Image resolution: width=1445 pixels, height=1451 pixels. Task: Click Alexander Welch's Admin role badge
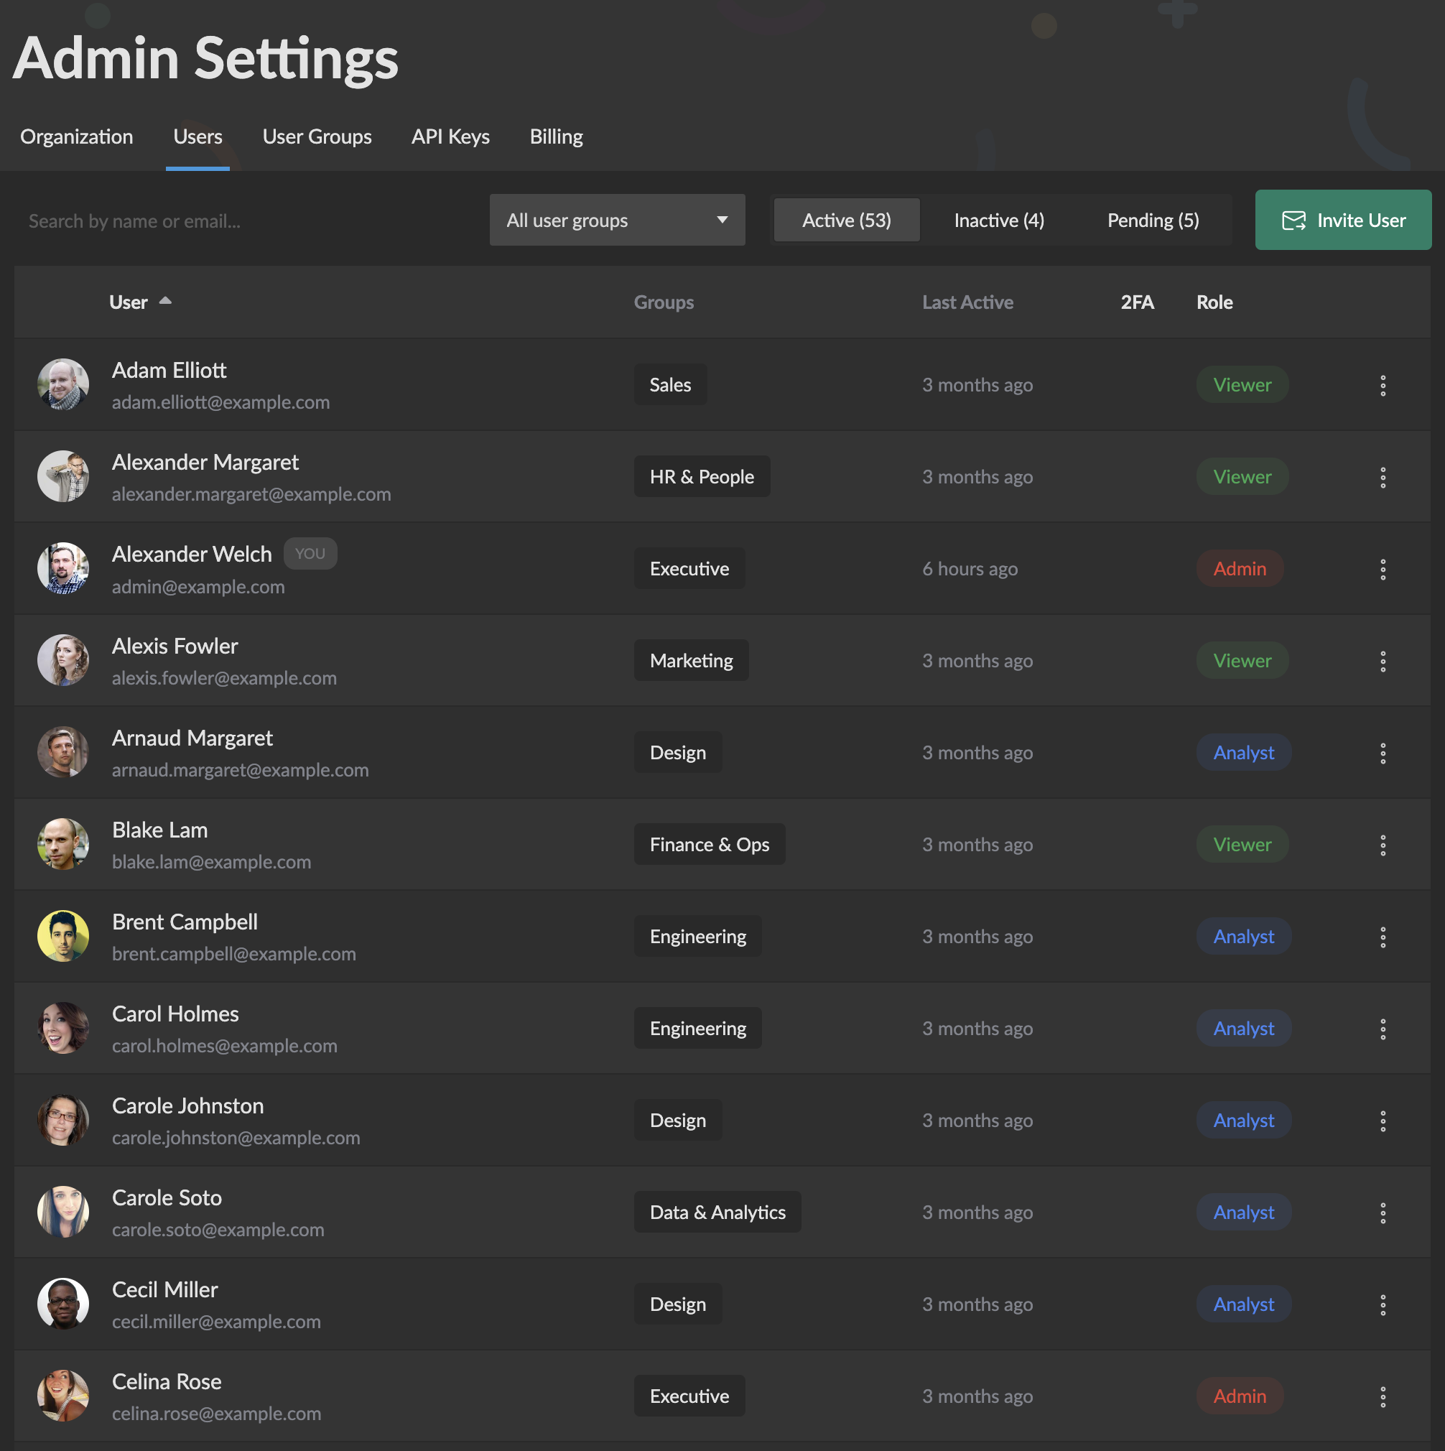click(x=1239, y=568)
